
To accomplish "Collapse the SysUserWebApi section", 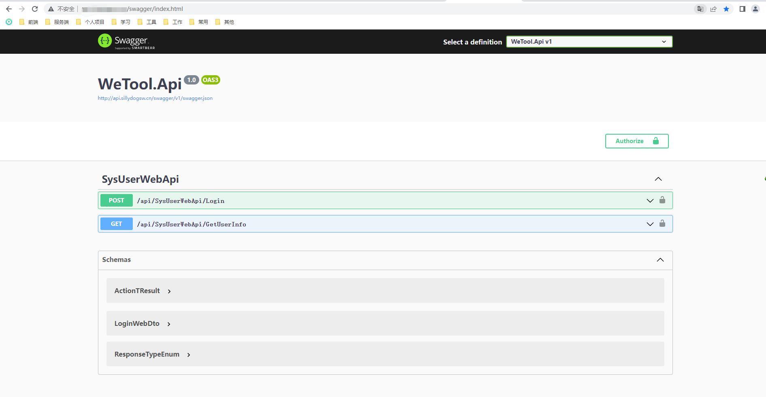I will coord(658,179).
